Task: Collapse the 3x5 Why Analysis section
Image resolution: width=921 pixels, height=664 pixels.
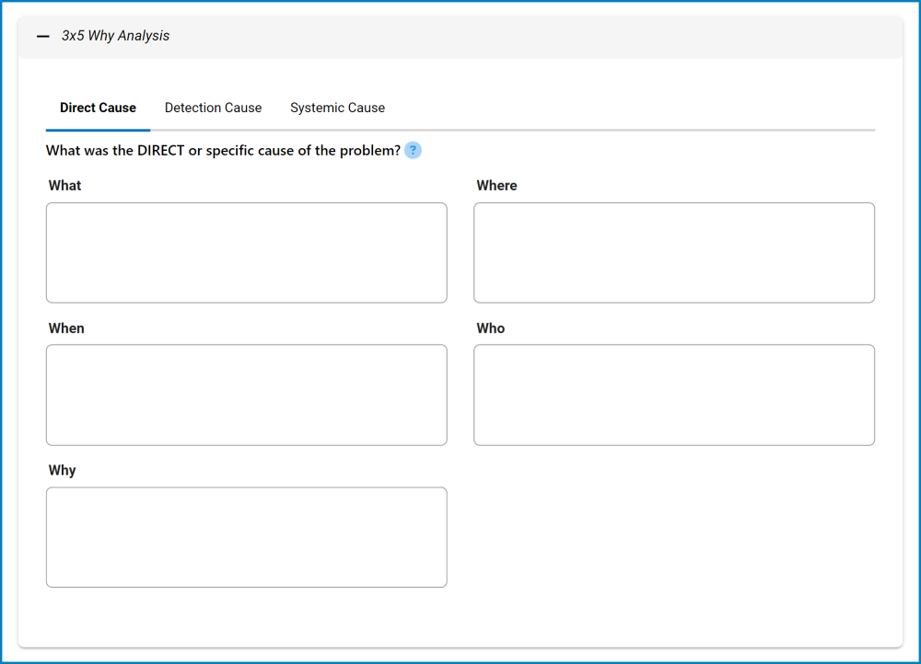Action: click(43, 36)
